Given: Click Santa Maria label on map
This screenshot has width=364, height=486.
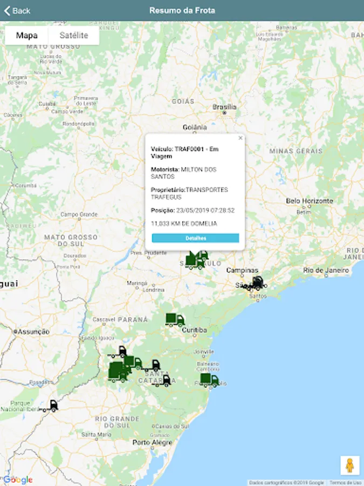Looking at the screenshot, I should pyautogui.click(x=97, y=435).
